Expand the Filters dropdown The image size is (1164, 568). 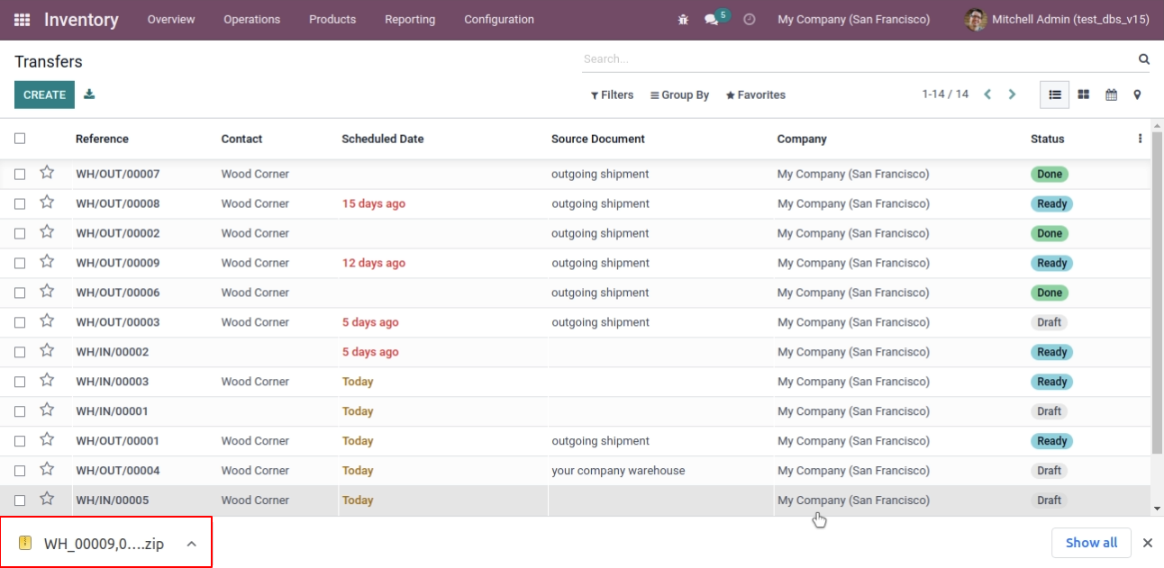pyautogui.click(x=613, y=95)
